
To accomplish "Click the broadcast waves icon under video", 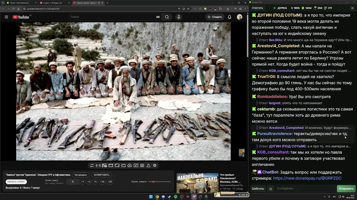I will point(98,166).
